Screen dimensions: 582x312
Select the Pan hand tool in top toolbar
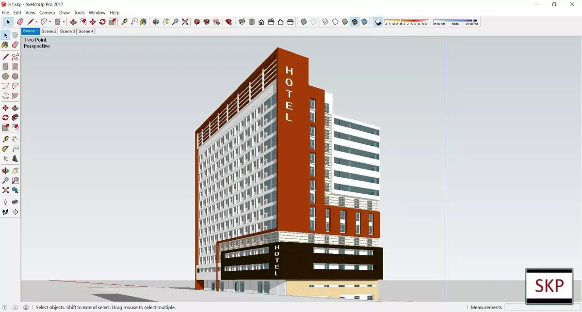coord(165,22)
